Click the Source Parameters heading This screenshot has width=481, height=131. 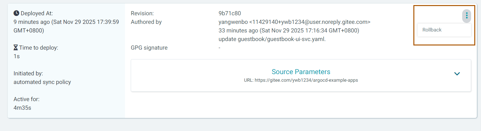coord(301,72)
